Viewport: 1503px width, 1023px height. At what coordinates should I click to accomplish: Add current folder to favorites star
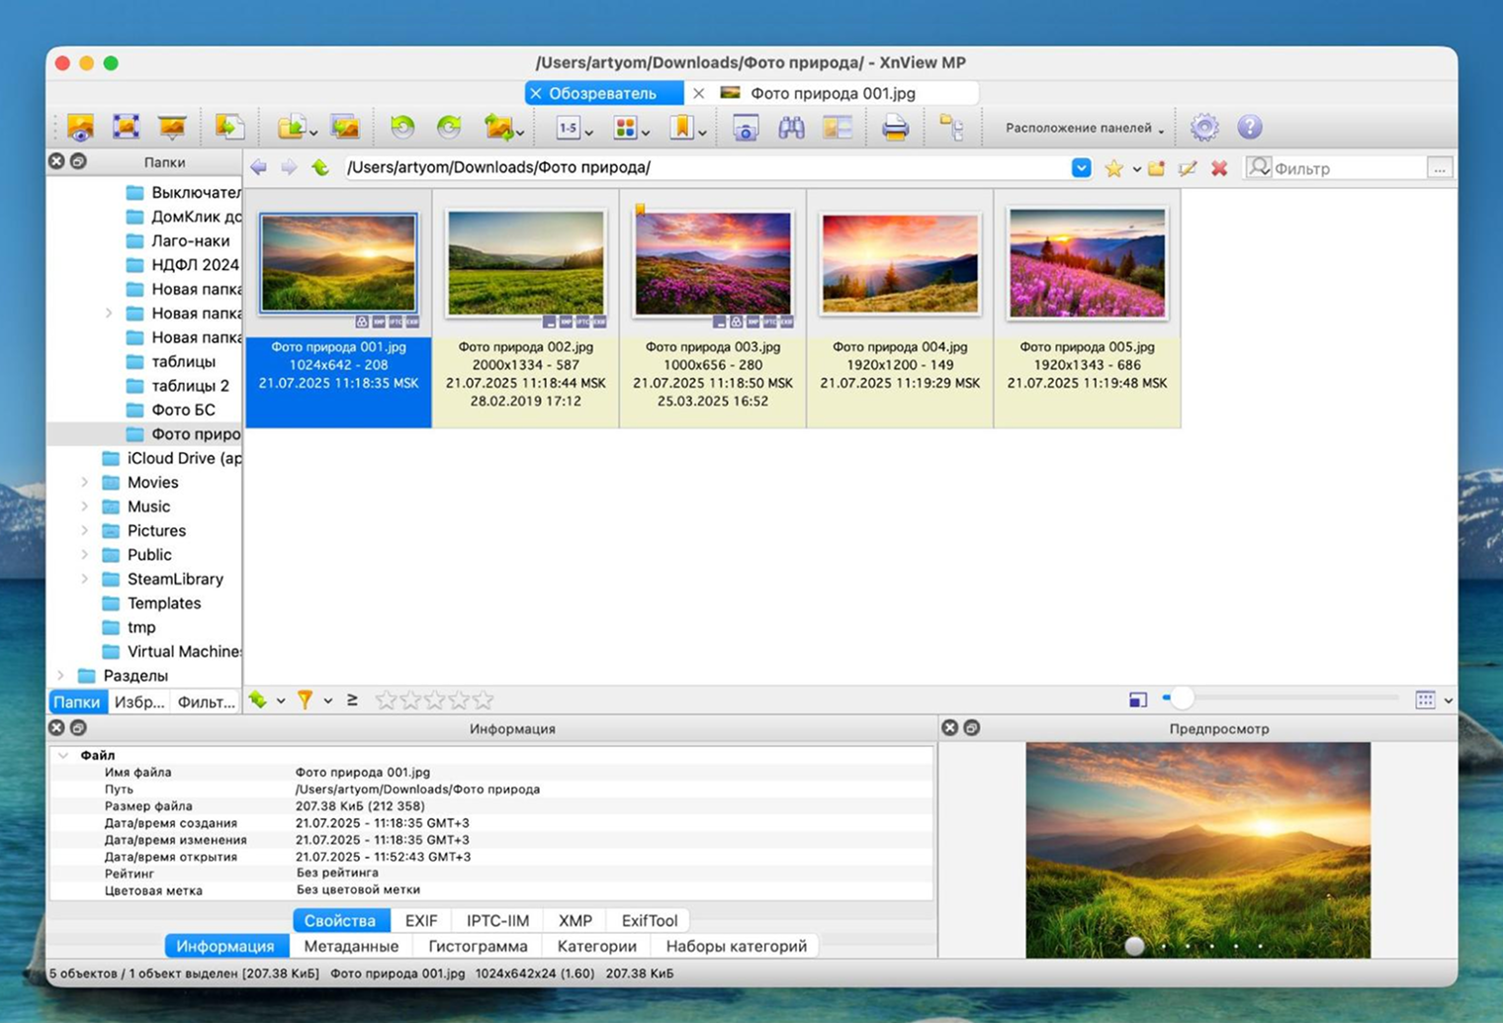click(1114, 168)
